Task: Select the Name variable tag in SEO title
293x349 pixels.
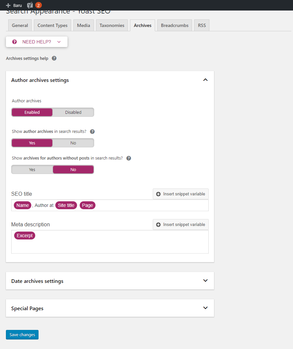Action: [x=22, y=205]
